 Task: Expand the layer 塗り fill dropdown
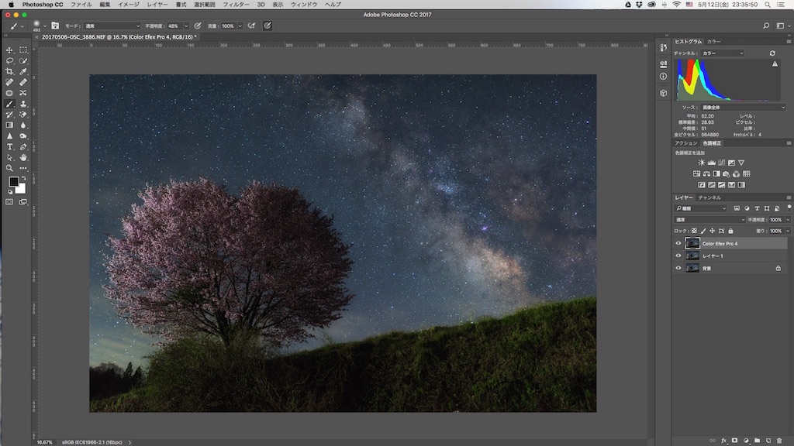tap(788, 231)
